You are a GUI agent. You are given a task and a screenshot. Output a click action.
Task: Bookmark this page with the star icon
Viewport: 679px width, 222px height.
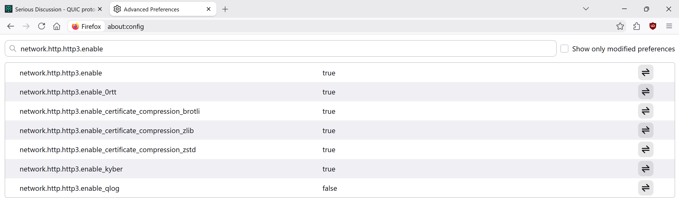[620, 26]
